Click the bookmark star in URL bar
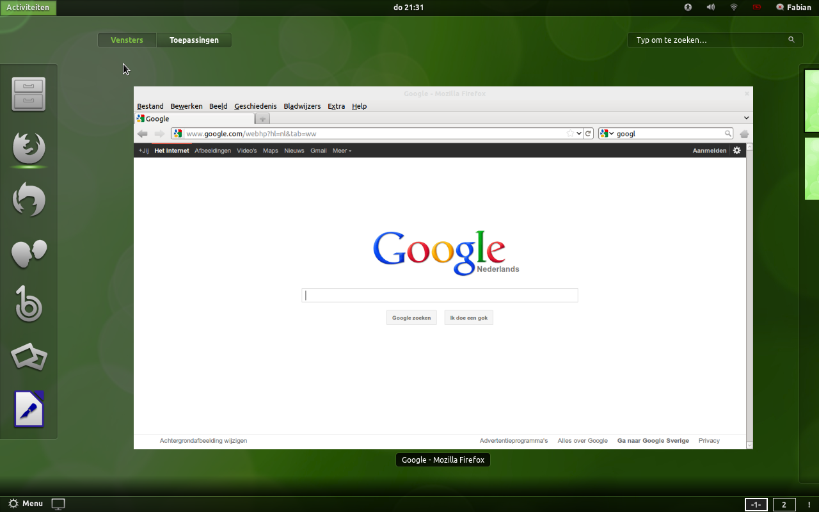 570,134
